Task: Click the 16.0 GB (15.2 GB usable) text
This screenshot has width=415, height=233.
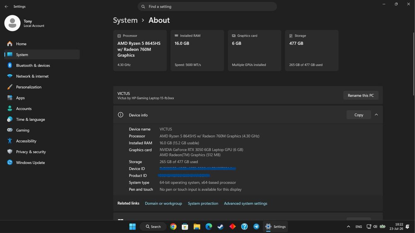Action: (x=179, y=143)
